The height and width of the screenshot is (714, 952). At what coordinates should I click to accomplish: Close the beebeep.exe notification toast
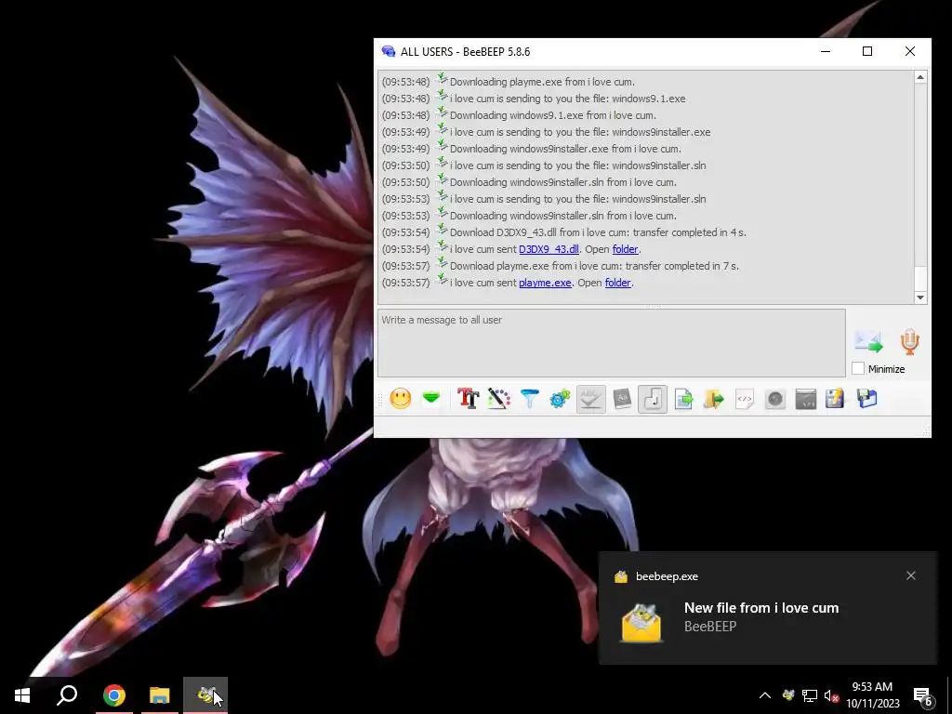point(911,575)
